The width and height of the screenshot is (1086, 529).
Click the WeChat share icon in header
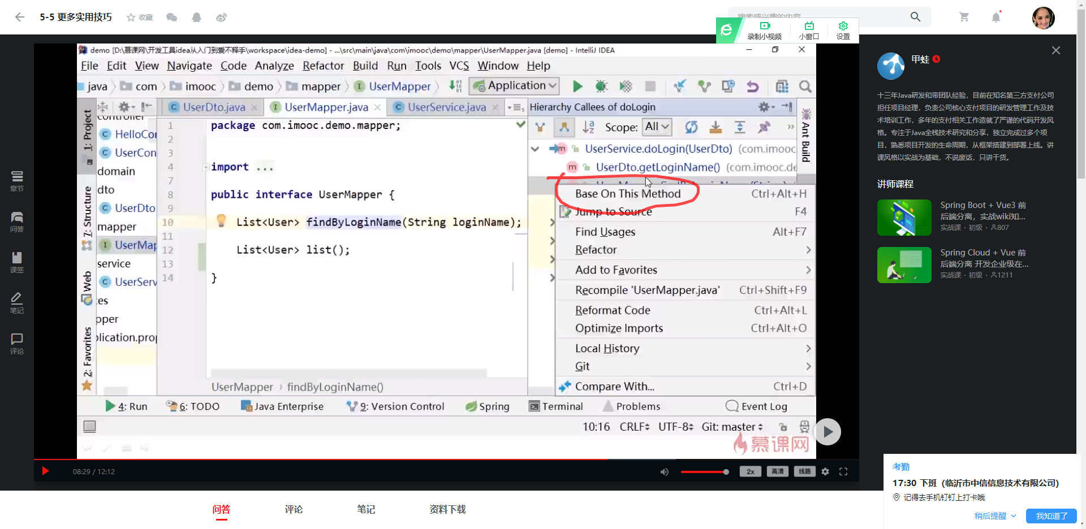(x=172, y=18)
